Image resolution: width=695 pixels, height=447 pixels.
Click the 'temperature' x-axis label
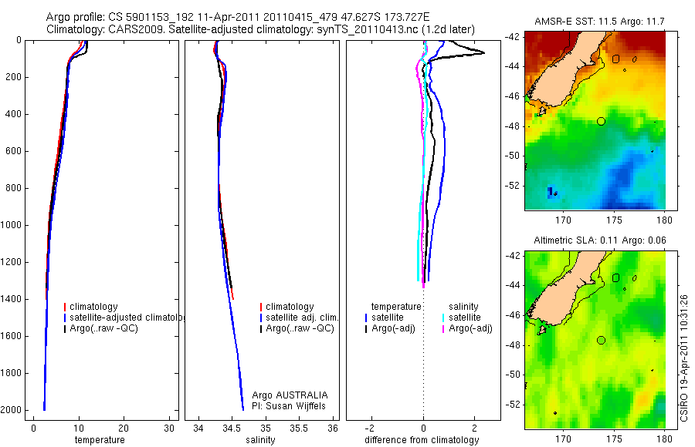click(x=100, y=440)
